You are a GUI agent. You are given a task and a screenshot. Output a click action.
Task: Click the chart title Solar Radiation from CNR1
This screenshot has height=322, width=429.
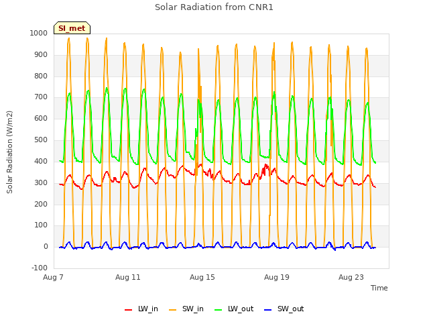[x=214, y=7]
